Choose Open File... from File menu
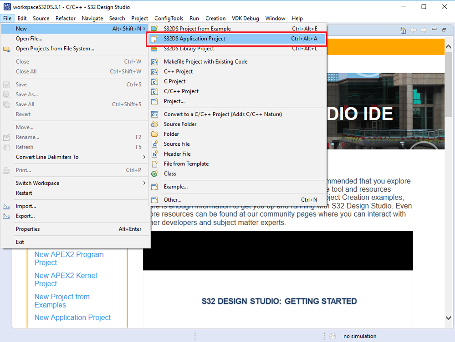 point(75,39)
